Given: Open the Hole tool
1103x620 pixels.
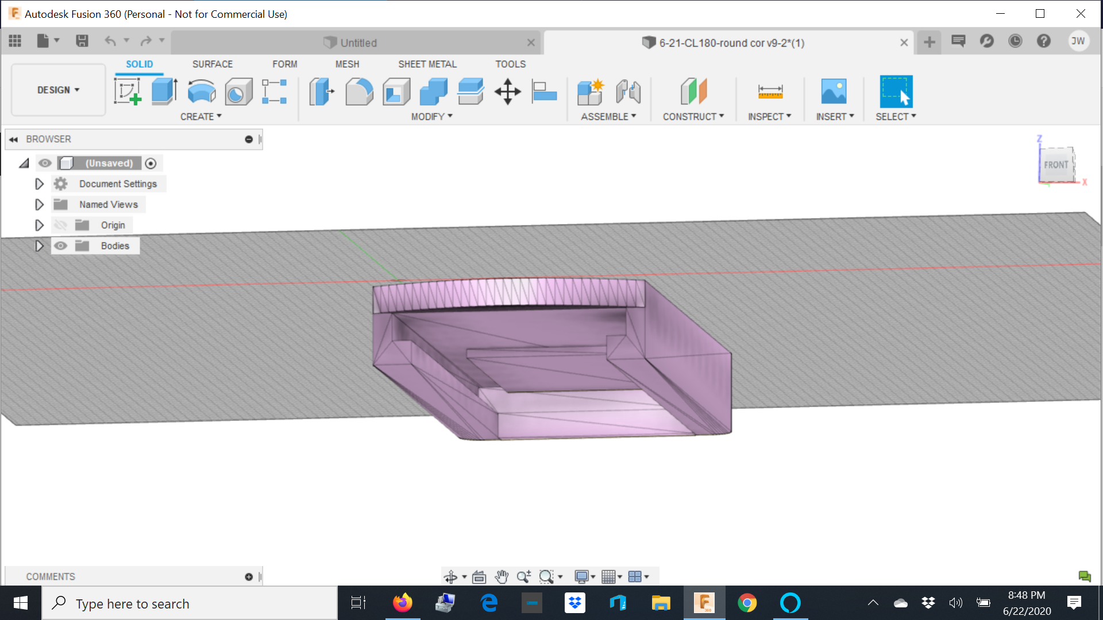Looking at the screenshot, I should tap(238, 92).
